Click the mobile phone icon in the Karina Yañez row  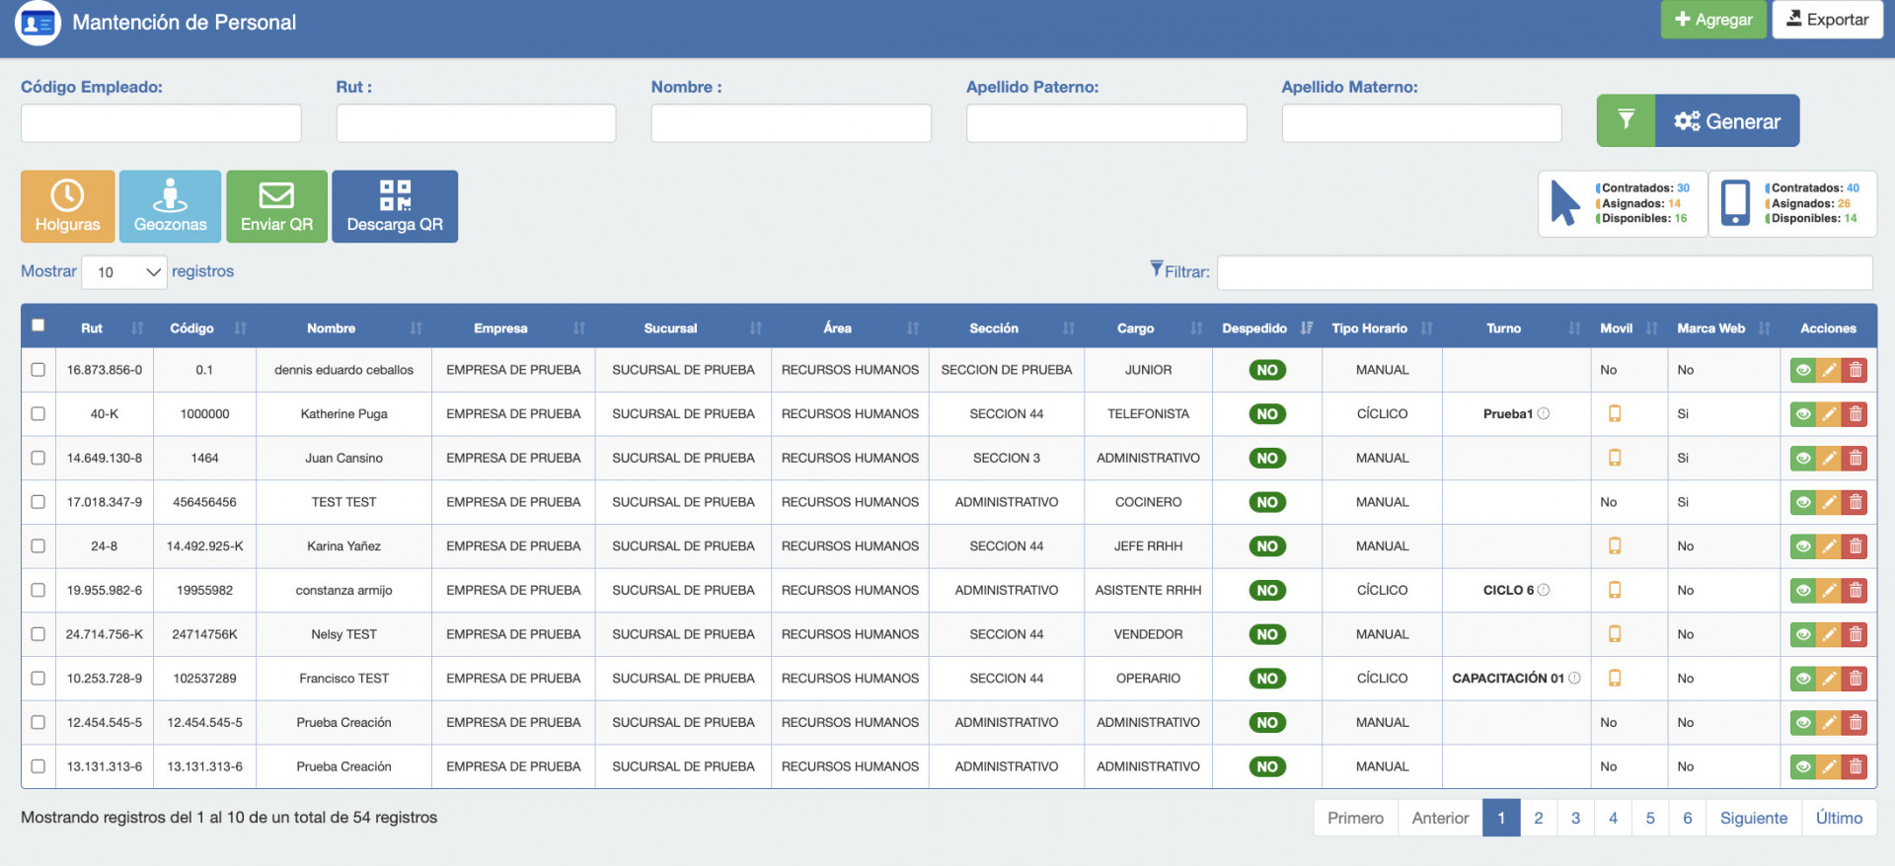1615,545
